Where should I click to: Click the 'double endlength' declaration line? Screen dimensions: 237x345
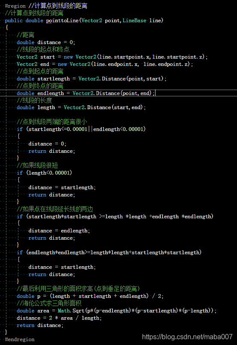(x=86, y=93)
